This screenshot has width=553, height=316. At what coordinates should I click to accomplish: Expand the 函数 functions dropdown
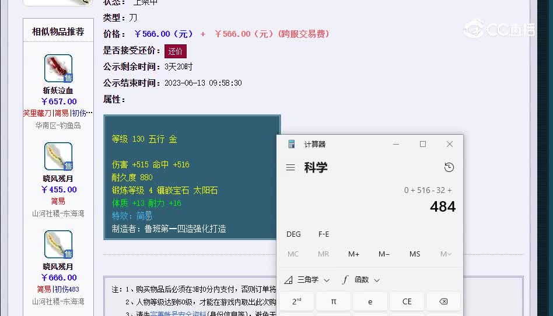point(360,280)
